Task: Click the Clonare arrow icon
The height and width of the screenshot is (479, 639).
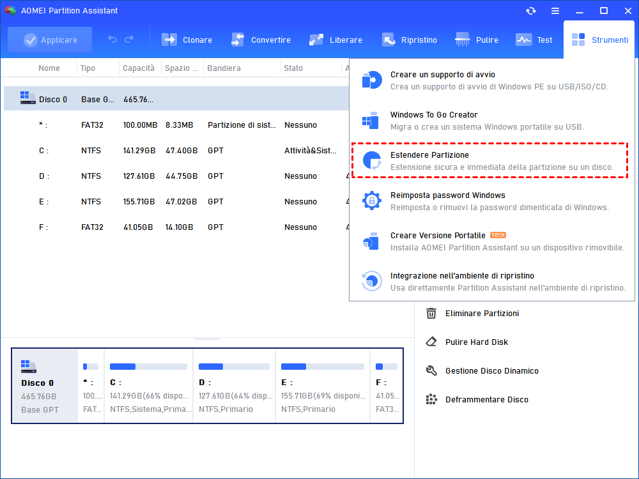Action: pyautogui.click(x=169, y=40)
